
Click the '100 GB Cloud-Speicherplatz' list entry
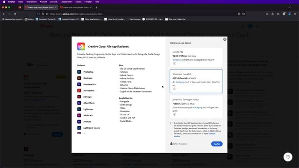click(132, 69)
